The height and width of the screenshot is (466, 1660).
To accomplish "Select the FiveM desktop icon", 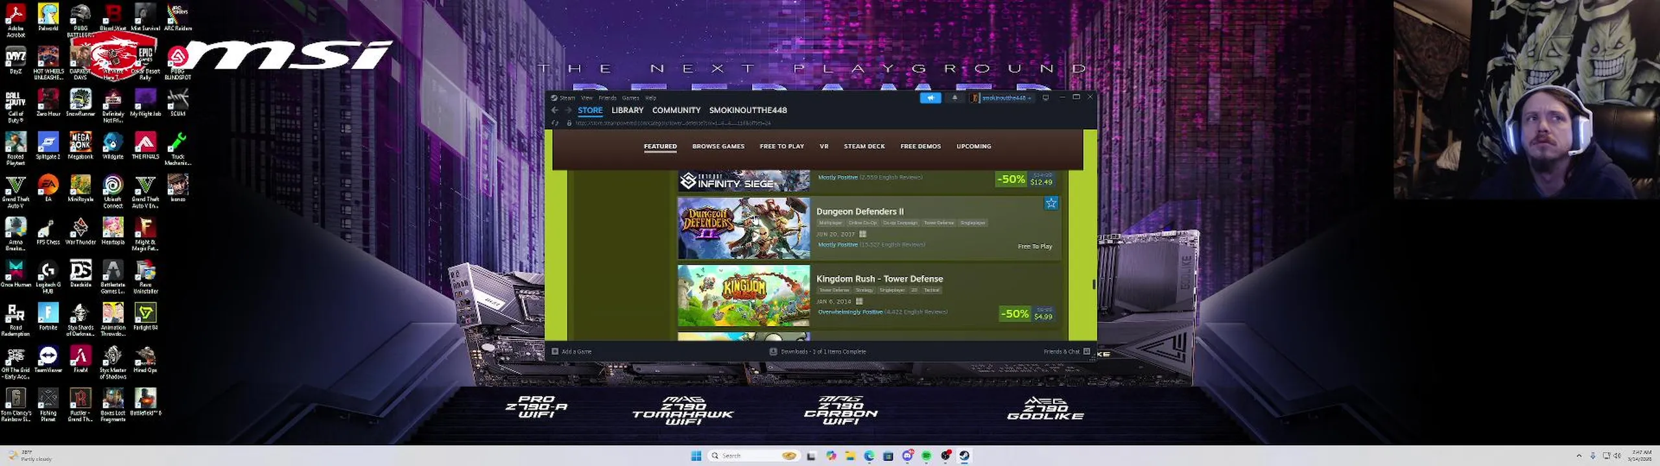I will tap(80, 359).
